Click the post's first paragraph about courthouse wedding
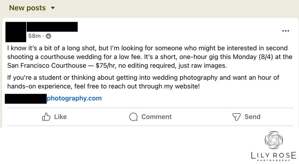 [150, 57]
